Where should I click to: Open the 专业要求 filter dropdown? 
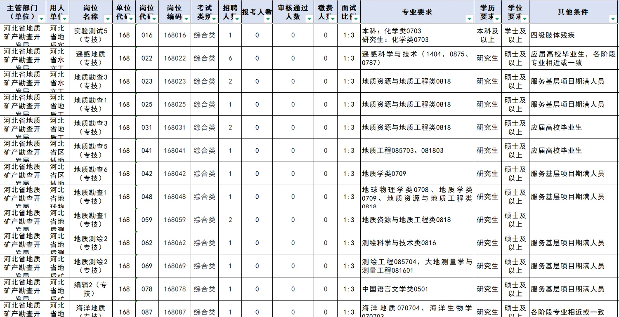point(469,18)
